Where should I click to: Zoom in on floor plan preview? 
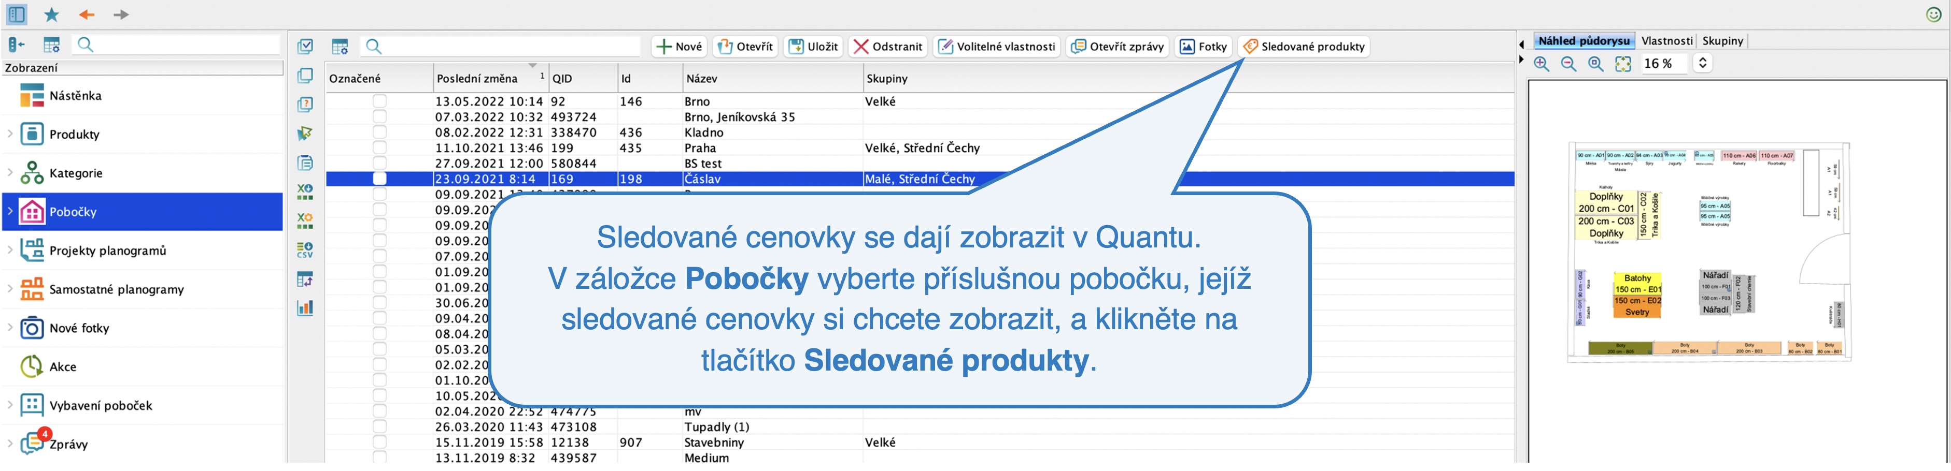[x=1542, y=64]
